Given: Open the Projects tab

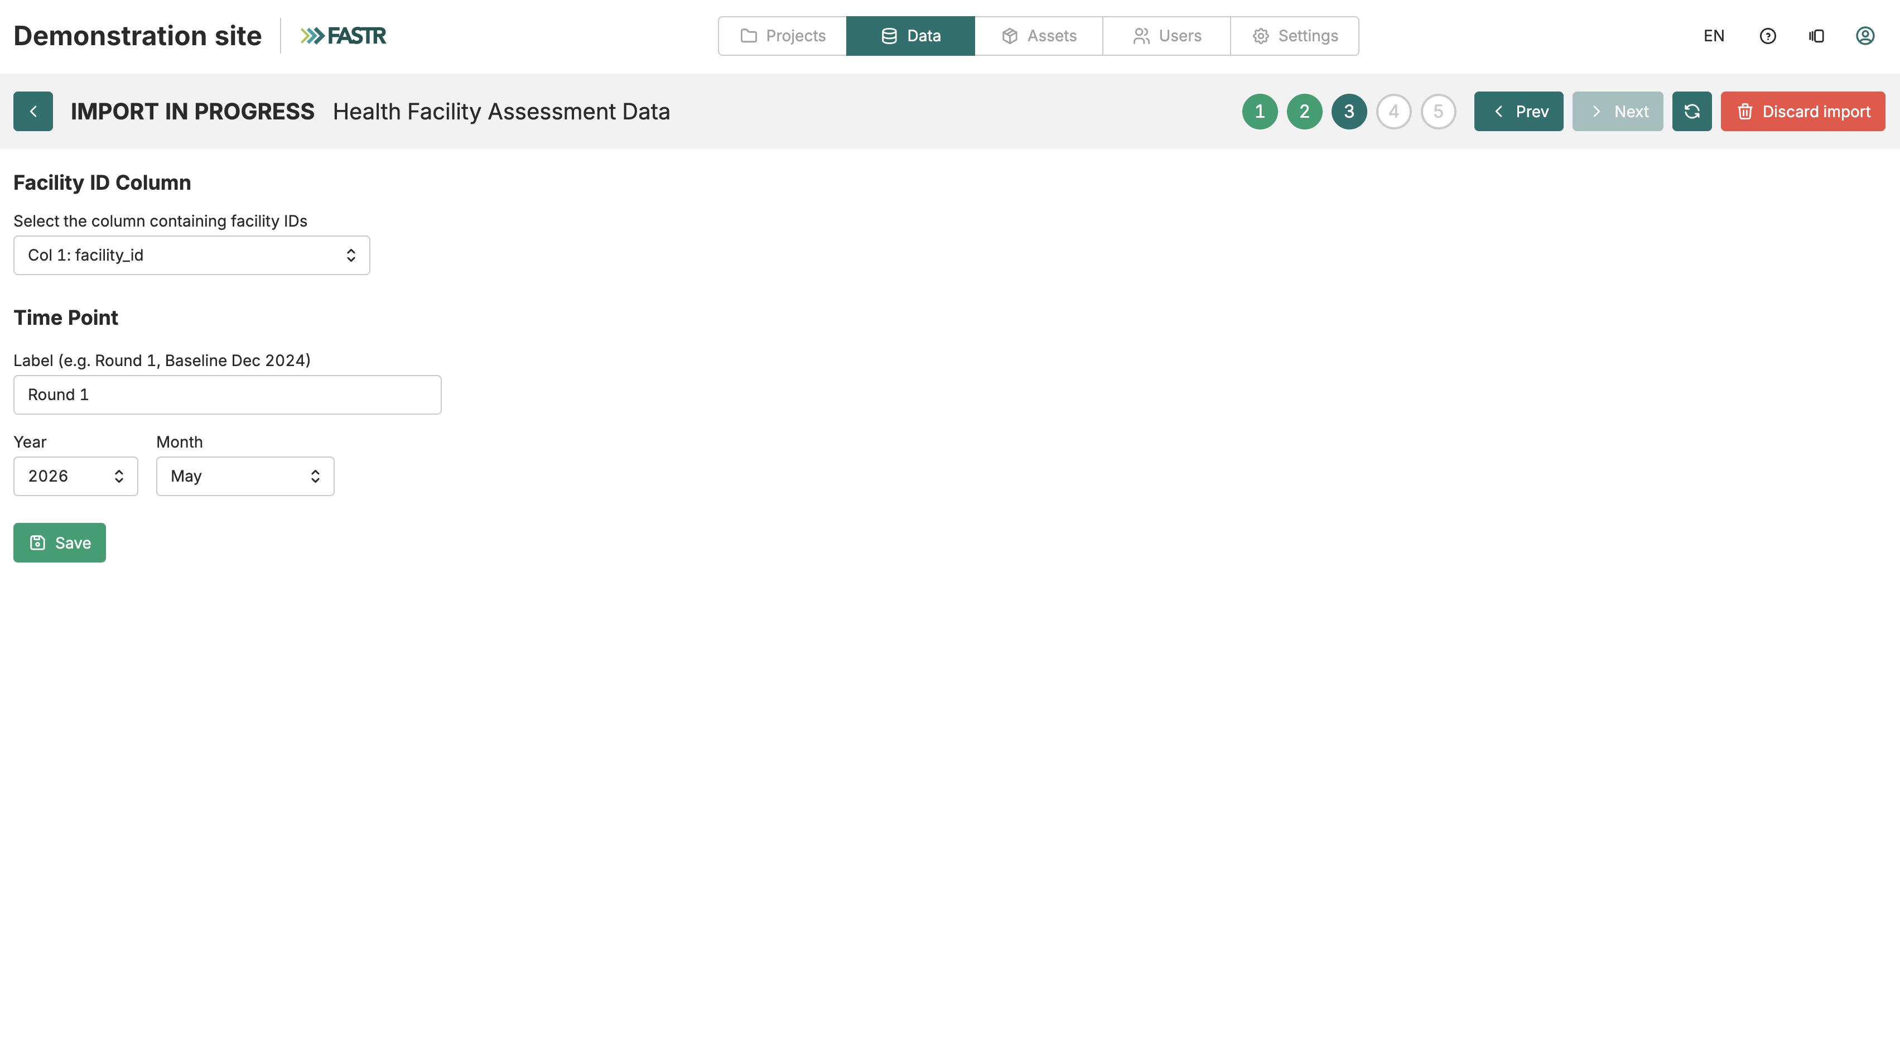Looking at the screenshot, I should pyautogui.click(x=783, y=35).
